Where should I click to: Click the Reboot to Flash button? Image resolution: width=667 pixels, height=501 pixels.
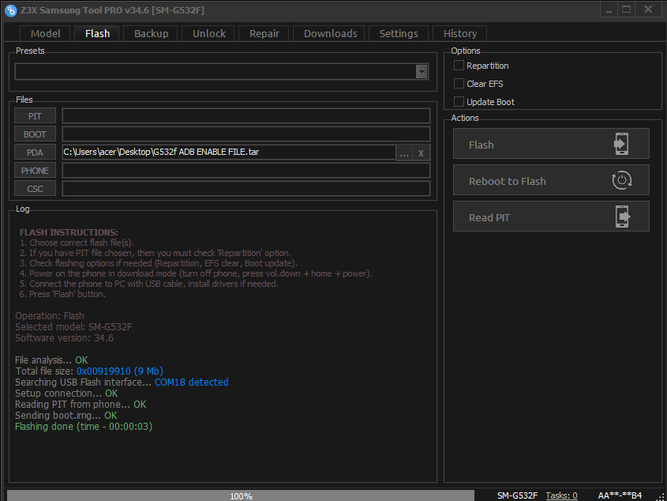pyautogui.click(x=551, y=180)
